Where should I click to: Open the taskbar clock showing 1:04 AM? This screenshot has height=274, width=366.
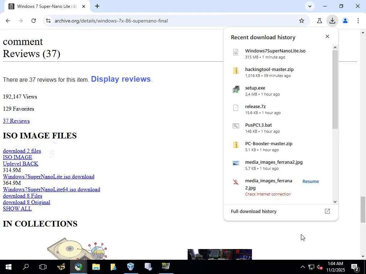(x=335, y=267)
